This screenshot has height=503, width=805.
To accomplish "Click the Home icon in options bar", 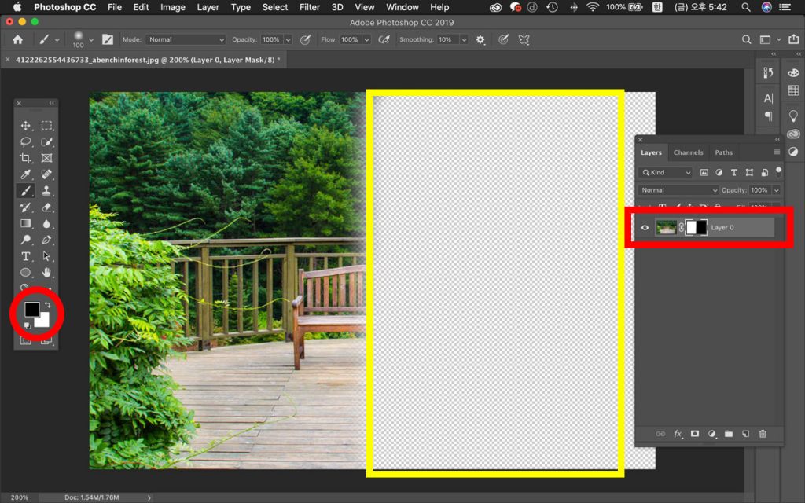I will [x=18, y=39].
